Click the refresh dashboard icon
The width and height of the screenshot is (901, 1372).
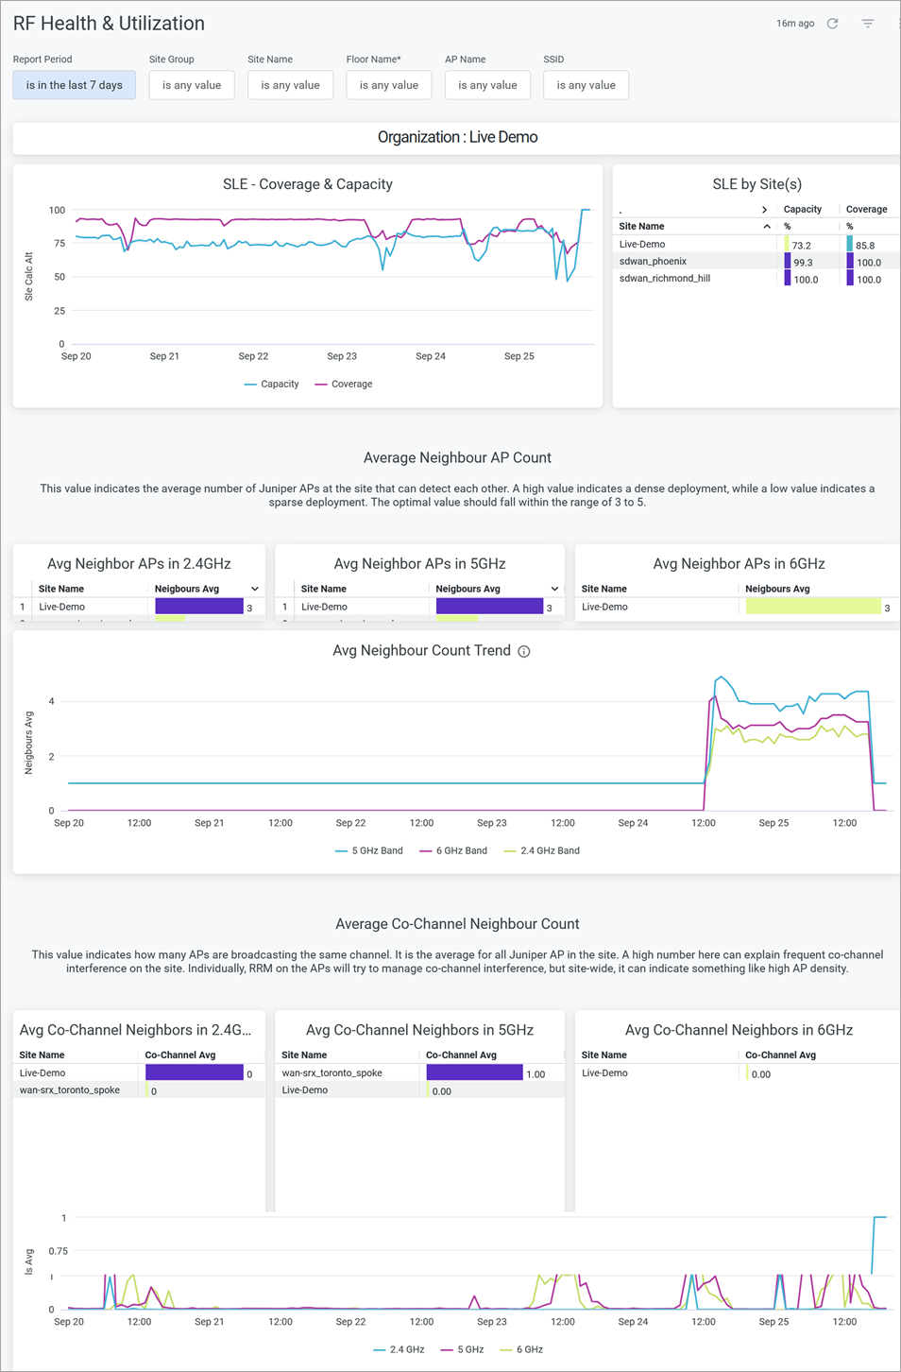point(832,24)
